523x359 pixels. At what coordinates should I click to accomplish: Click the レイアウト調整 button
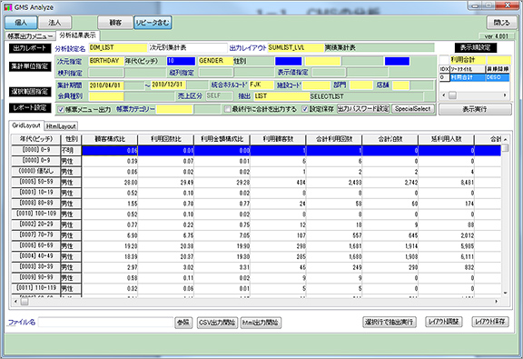tap(444, 322)
